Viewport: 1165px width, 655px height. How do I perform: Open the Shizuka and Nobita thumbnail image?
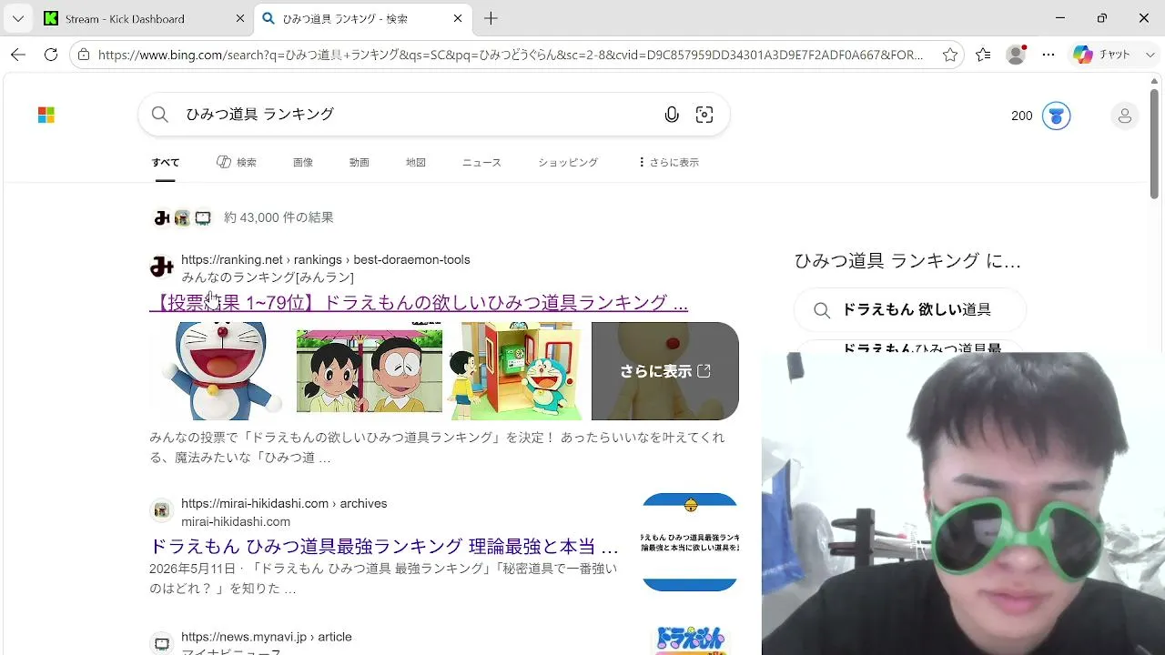(x=370, y=371)
